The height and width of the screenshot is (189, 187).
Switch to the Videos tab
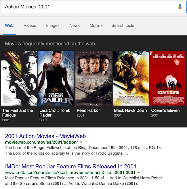[30, 26]
